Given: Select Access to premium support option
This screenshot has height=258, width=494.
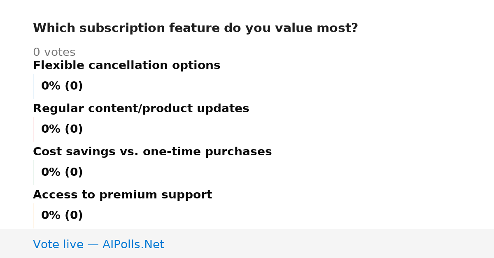Looking at the screenshot, I should (x=122, y=195).
